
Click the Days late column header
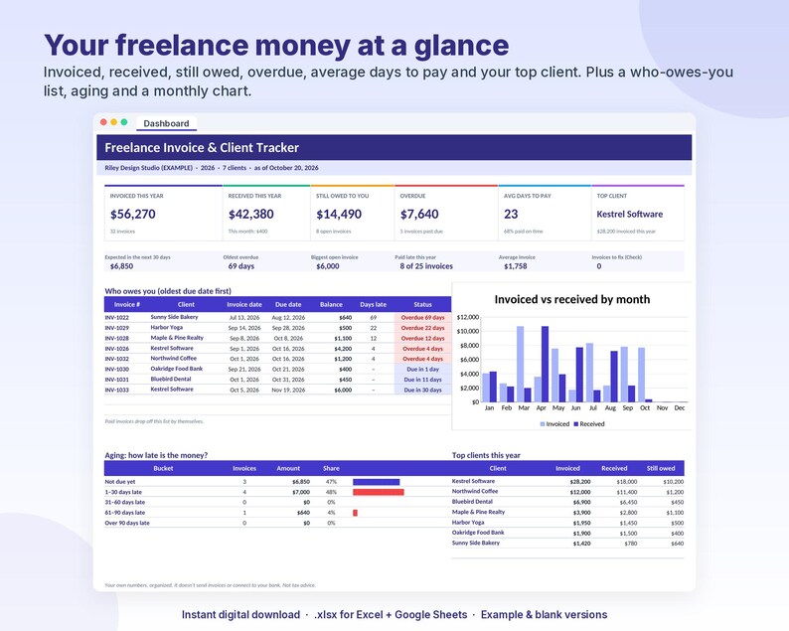point(373,304)
